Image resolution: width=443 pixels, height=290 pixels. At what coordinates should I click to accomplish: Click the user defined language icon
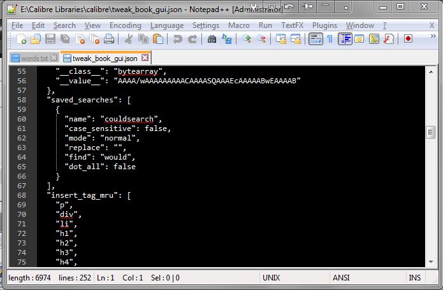click(359, 39)
